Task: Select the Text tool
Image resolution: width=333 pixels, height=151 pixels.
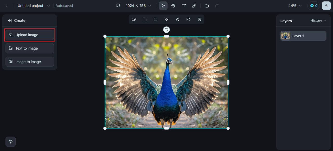Action: click(184, 6)
